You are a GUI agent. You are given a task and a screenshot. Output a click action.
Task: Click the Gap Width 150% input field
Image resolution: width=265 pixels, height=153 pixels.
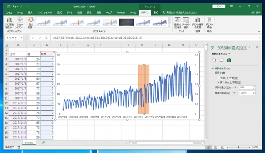click(x=246, y=93)
